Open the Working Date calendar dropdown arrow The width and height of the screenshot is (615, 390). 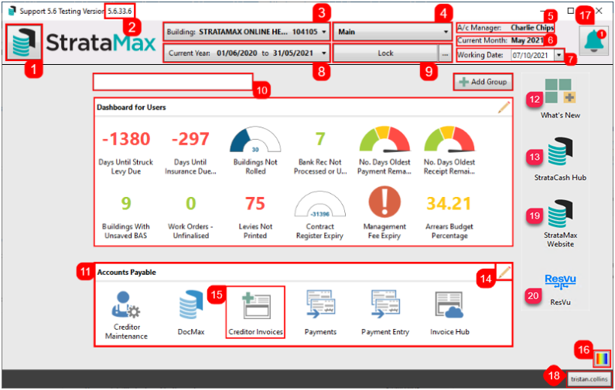559,55
